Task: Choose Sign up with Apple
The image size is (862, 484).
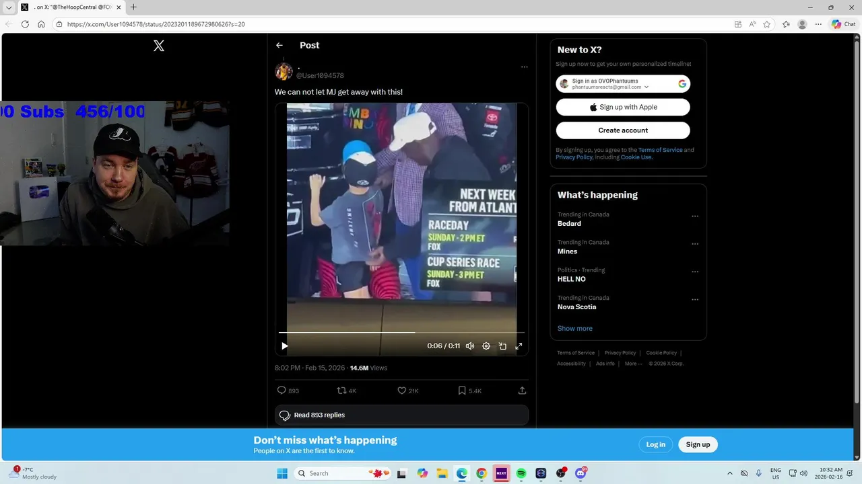Action: click(623, 107)
